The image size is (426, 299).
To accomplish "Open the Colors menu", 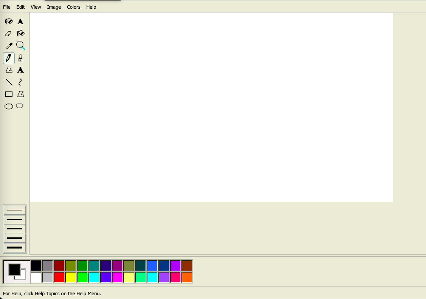I will 73,7.
